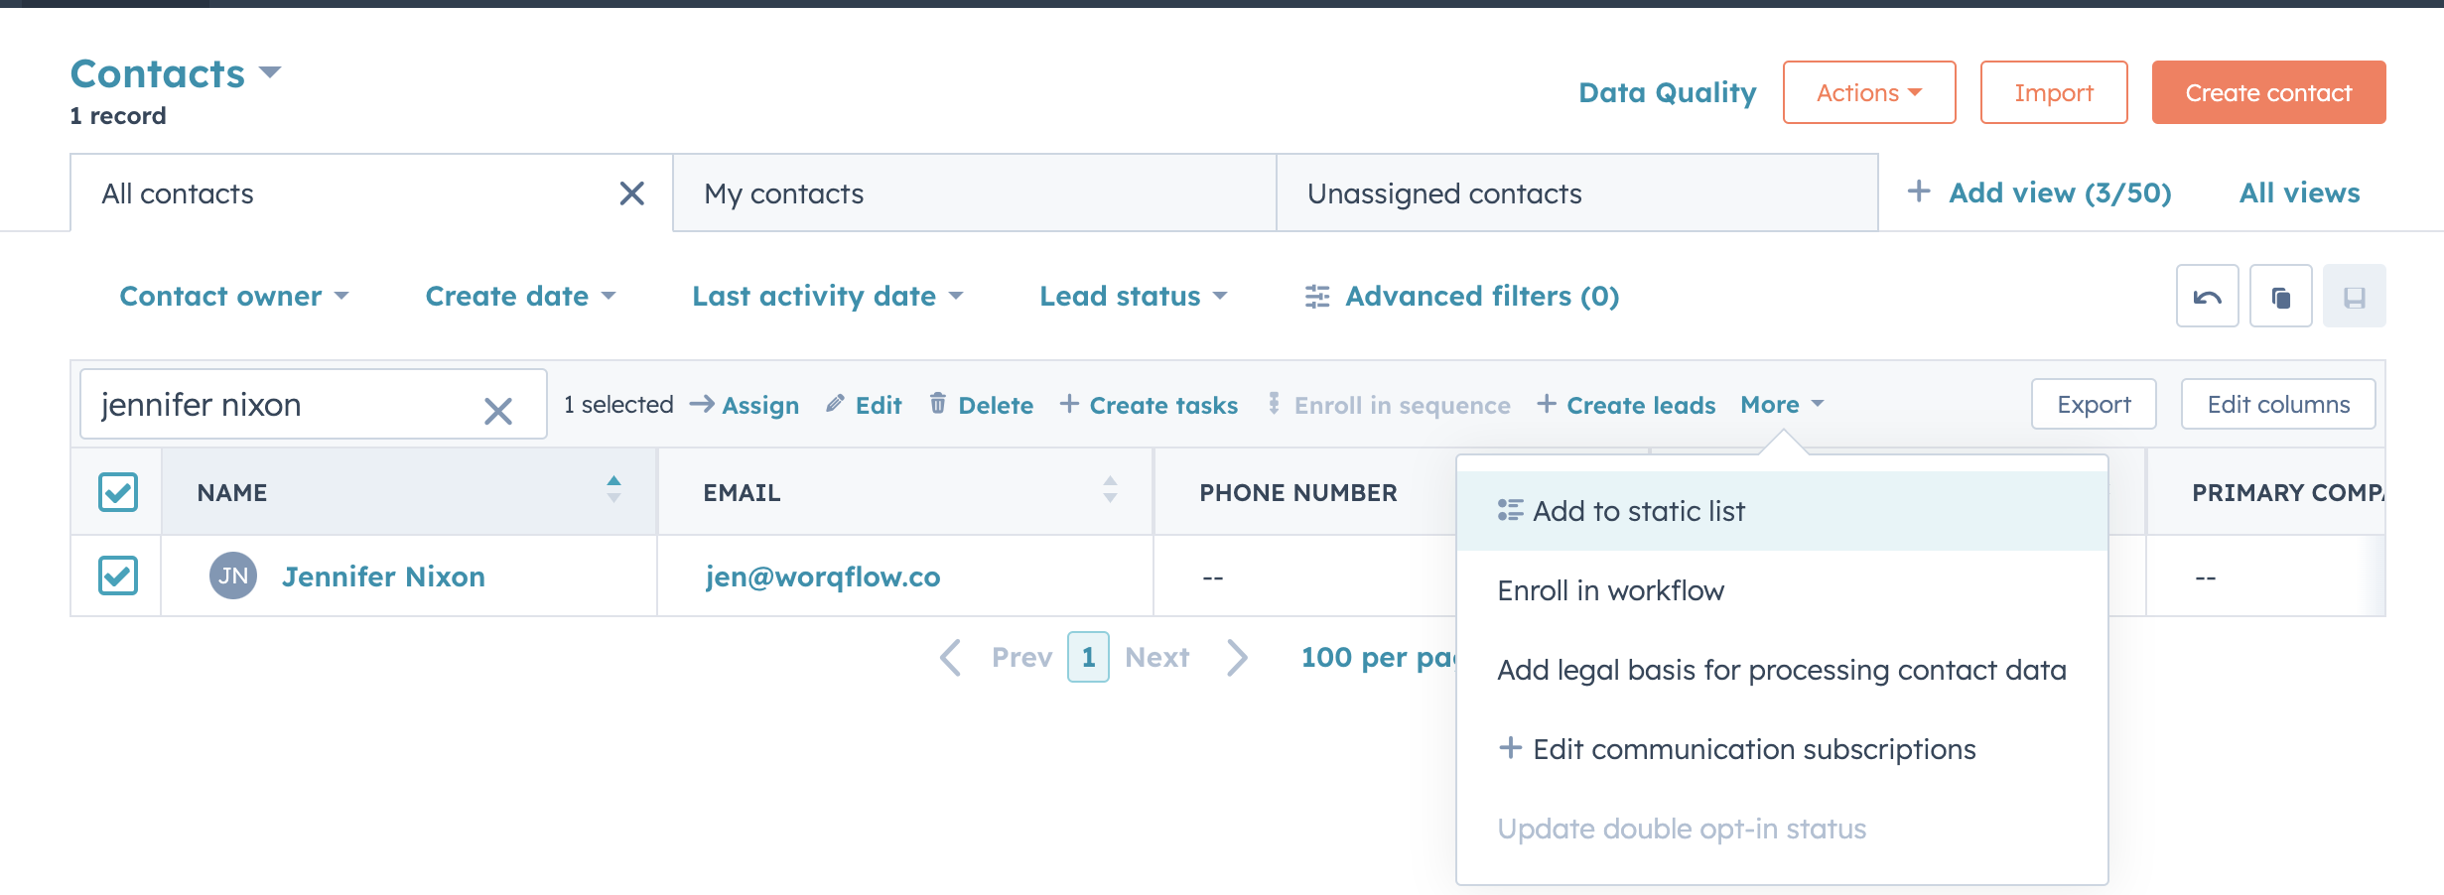The height and width of the screenshot is (895, 2444).
Task: Click the Add to static list icon
Action: click(1510, 510)
